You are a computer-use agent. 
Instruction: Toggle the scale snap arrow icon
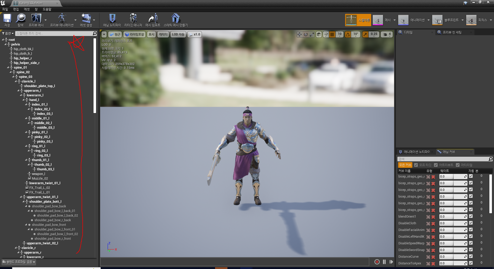coord(365,34)
